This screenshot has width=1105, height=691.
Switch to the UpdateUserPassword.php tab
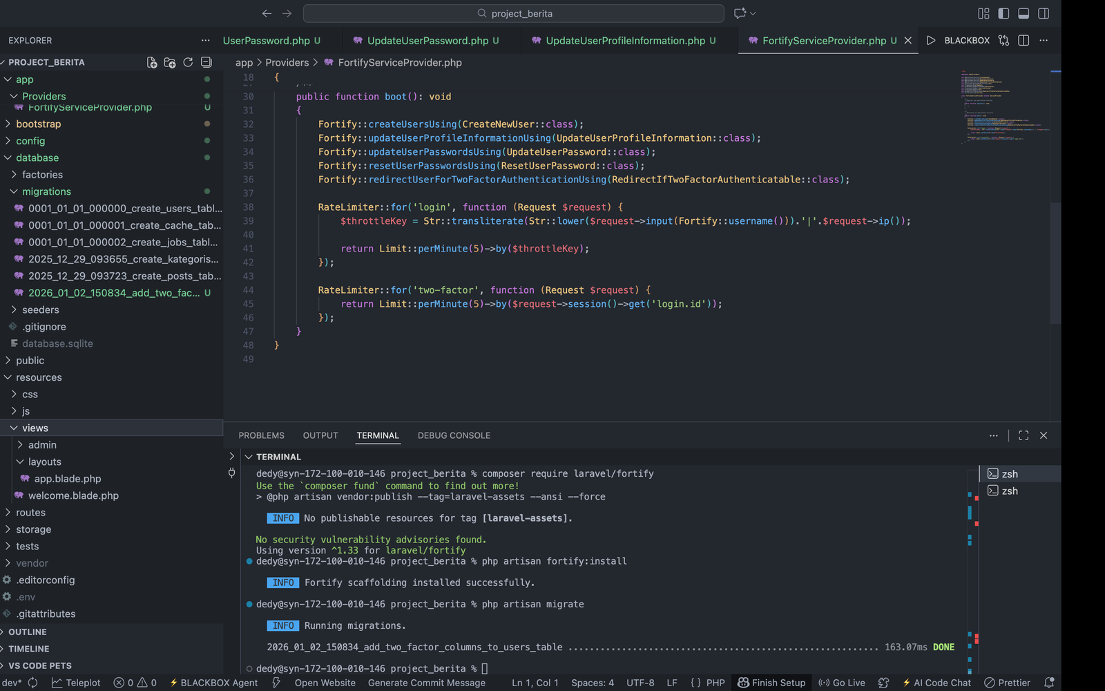click(x=427, y=41)
